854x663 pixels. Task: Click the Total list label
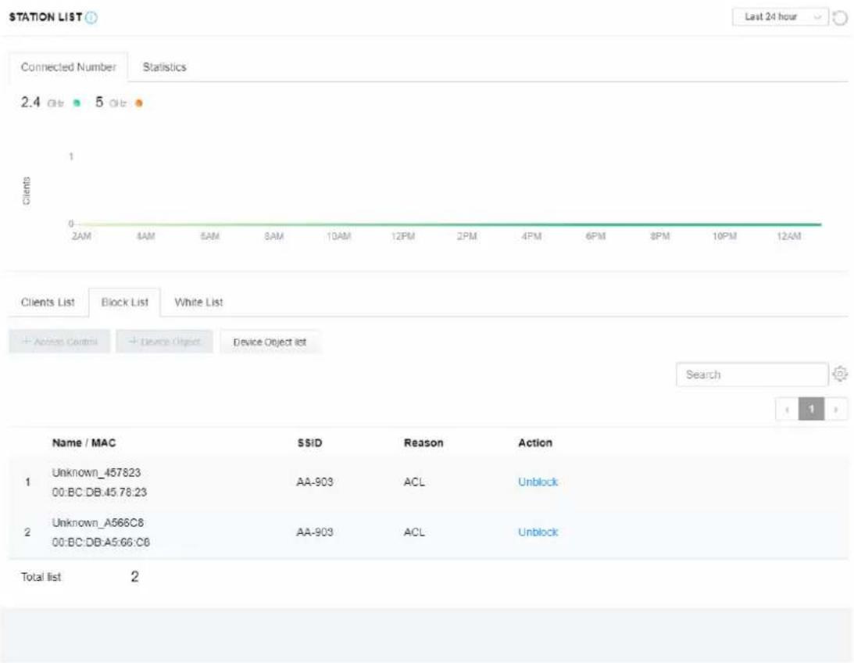tap(41, 577)
